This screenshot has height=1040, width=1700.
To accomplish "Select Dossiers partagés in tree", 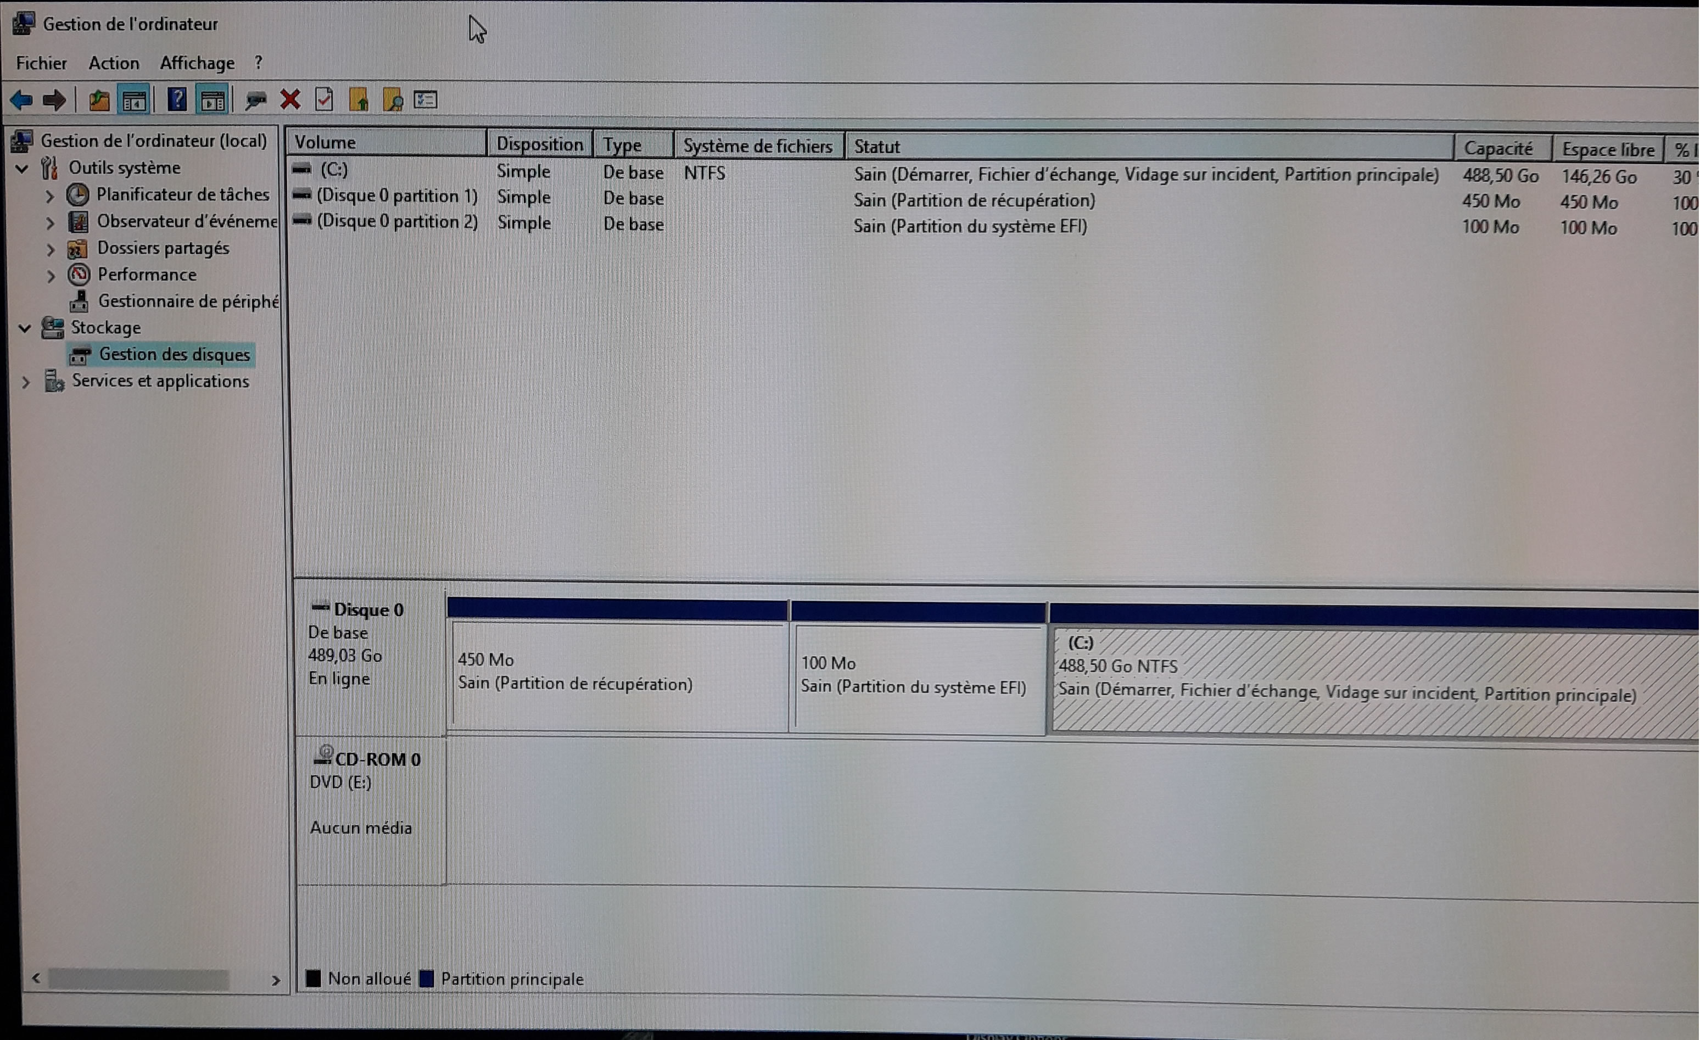I will click(163, 248).
